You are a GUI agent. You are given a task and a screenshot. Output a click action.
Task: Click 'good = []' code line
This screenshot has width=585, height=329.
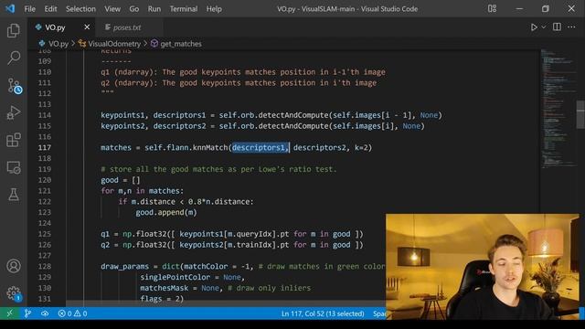[121, 180]
